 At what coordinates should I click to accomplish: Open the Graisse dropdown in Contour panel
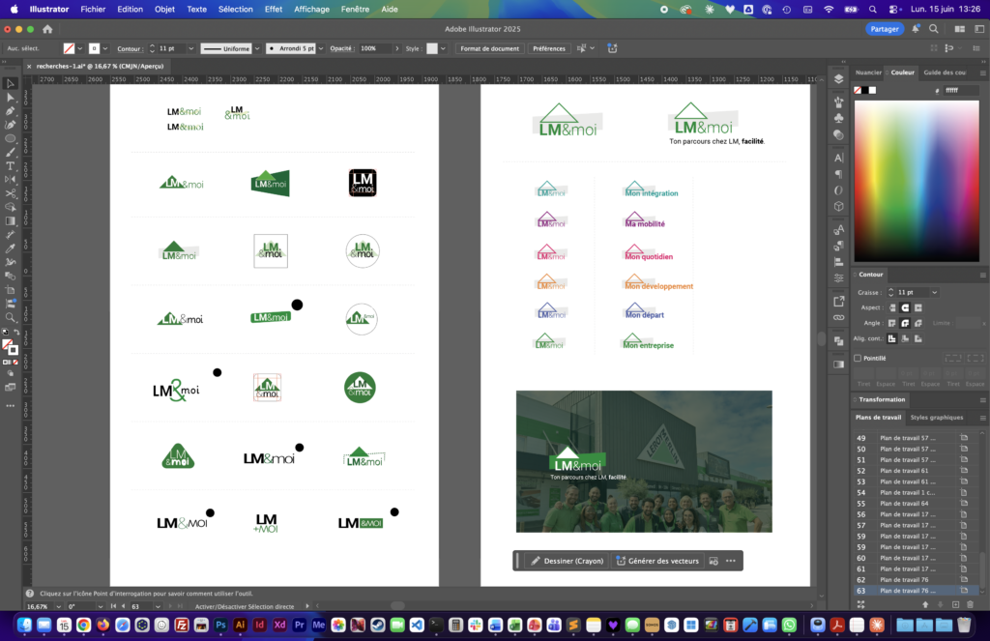[935, 292]
